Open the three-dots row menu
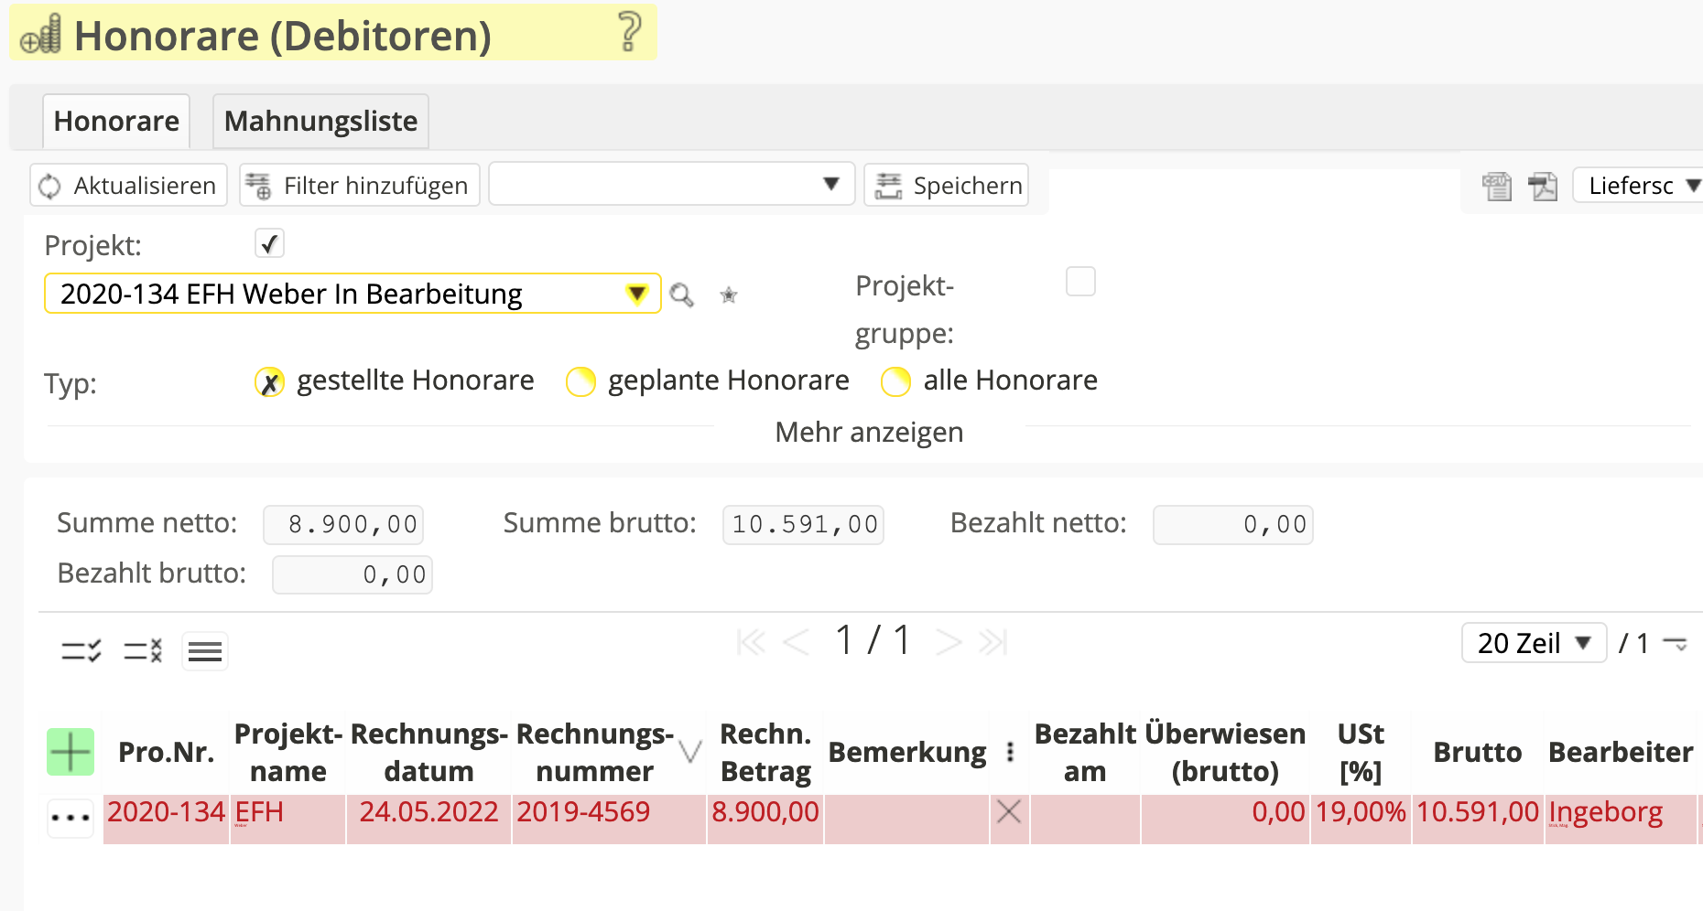Screen dimensions: 1703x911 [71, 817]
